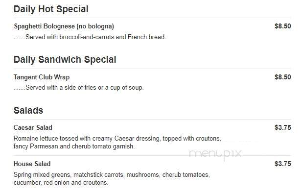
Task: Select the Caesar Salad item
Action: (x=33, y=128)
